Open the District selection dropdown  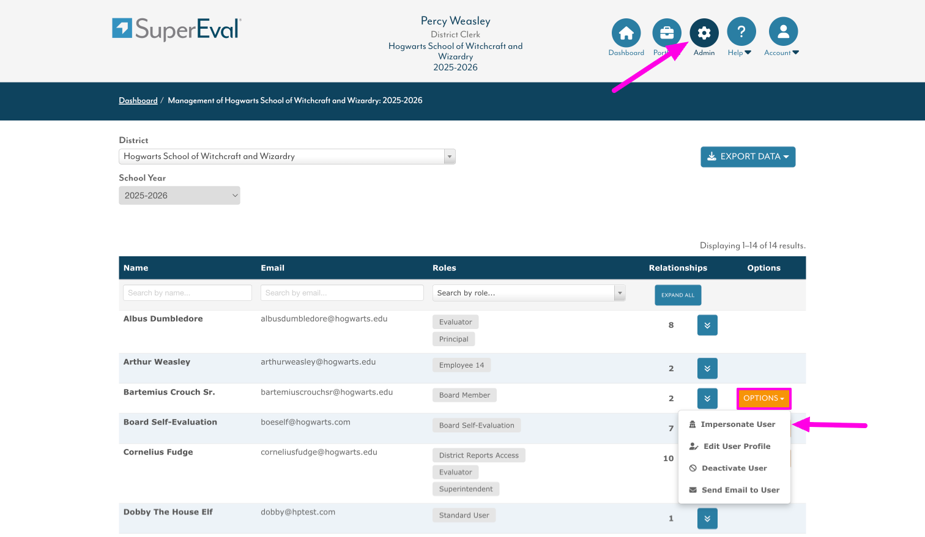[x=287, y=157]
